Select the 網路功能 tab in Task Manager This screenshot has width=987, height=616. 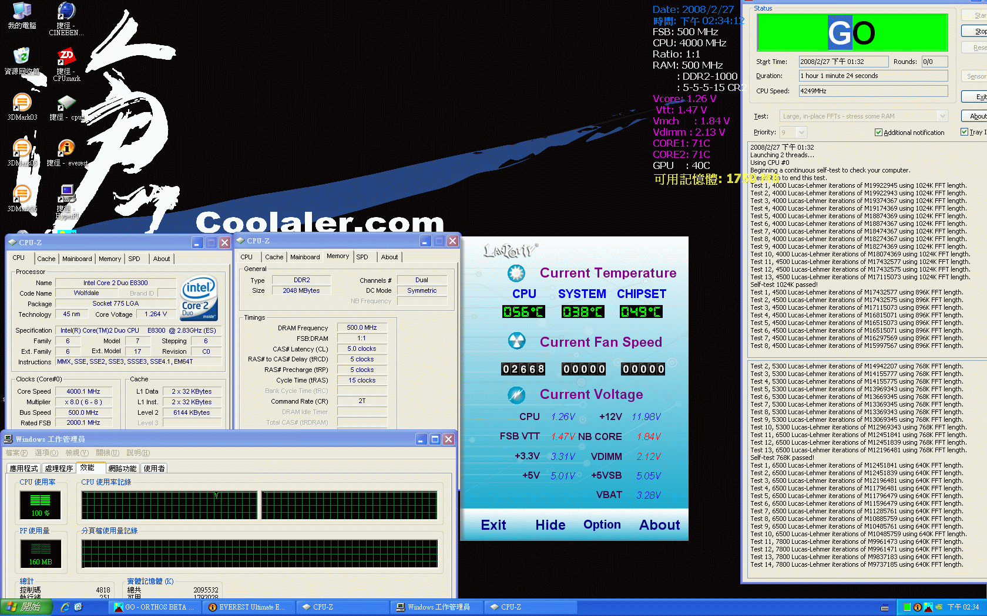122,468
